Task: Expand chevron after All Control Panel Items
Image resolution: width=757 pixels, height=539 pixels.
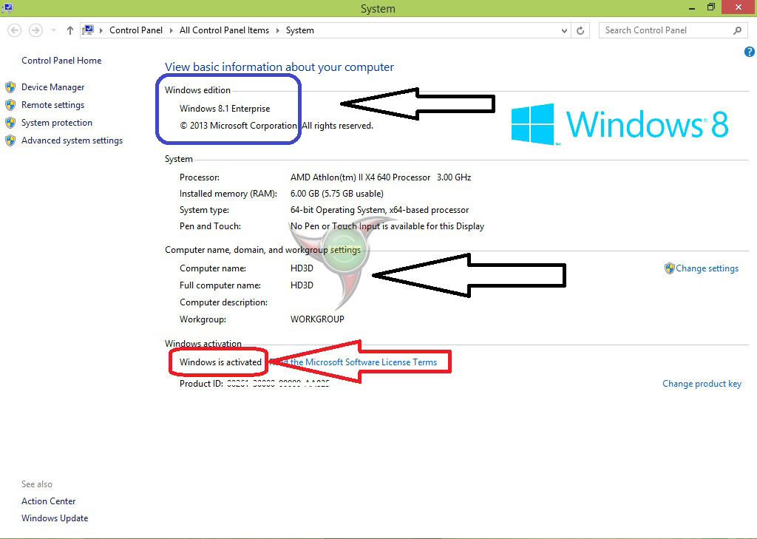Action: pyautogui.click(x=278, y=30)
